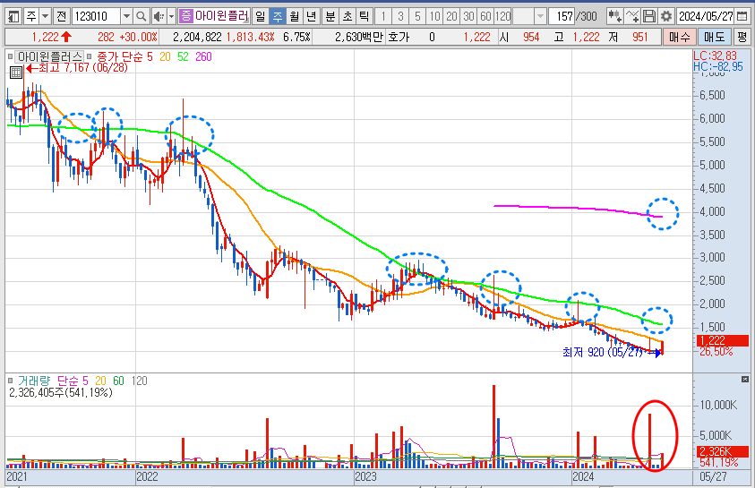Click the 157 candle count field
755x488 pixels.
pos(563,17)
